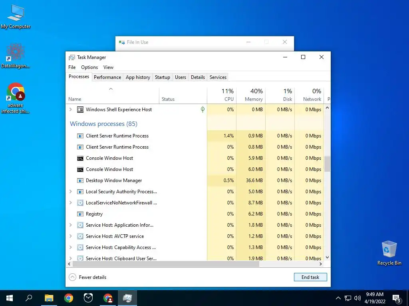409x306 pixels.
Task: Click the taskbar clock showing 9:49 AM
Action: pyautogui.click(x=375, y=298)
